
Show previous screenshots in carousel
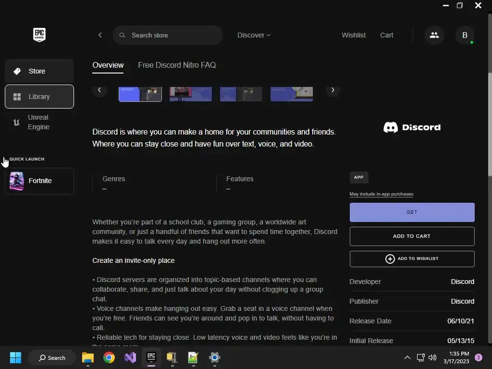tap(99, 90)
